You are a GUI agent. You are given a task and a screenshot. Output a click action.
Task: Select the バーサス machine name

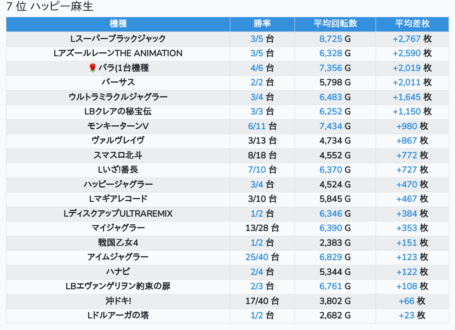click(118, 83)
